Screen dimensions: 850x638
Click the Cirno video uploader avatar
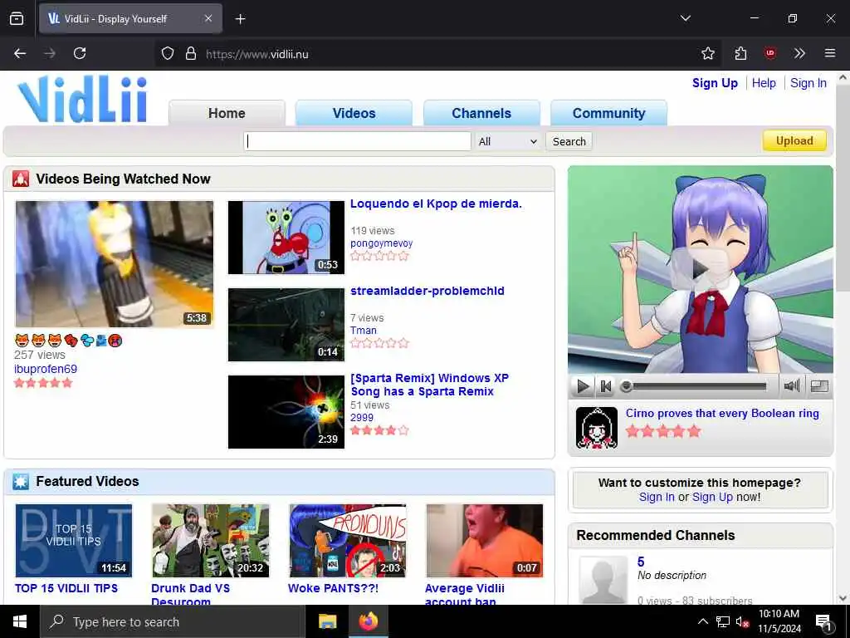[596, 428]
